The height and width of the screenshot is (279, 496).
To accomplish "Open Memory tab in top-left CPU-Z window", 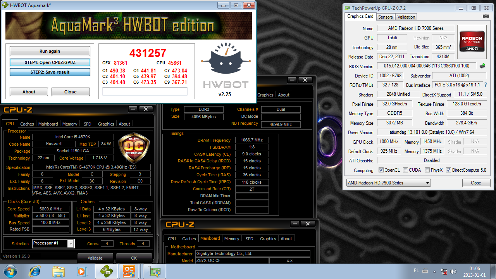I will pos(70,124).
